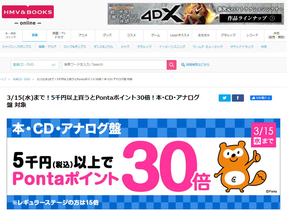Viewport: 287px width, 211px height.
Task: Open 韓国・アジア genre link
Action: [x=47, y=47]
